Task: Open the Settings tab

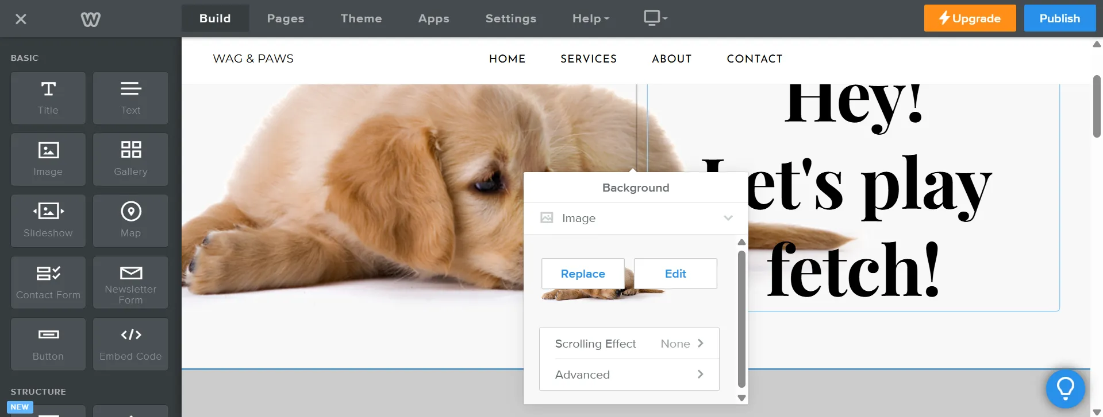Action: pyautogui.click(x=511, y=18)
